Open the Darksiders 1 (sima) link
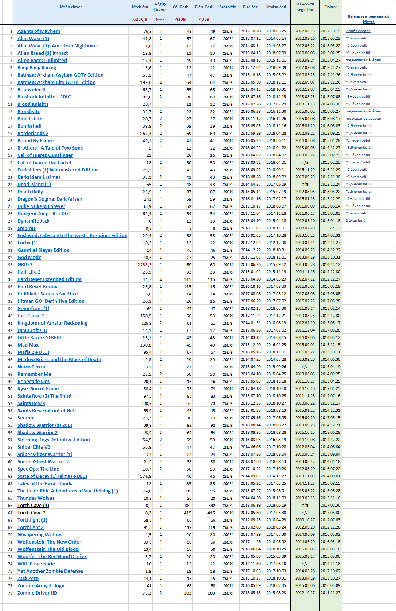The width and height of the screenshot is (396, 611). click(39, 177)
